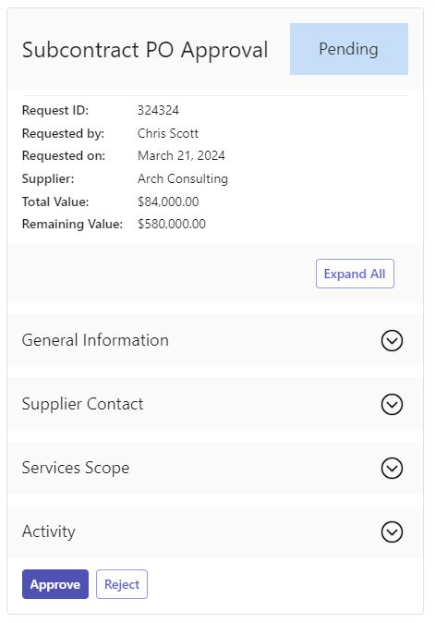
Task: Expand the Supplier Contact section header
Action: click(214, 404)
